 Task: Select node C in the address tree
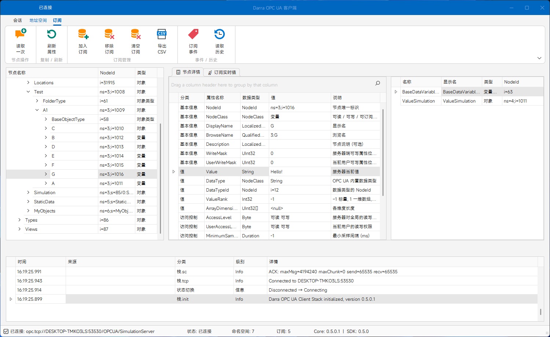(x=82, y=129)
